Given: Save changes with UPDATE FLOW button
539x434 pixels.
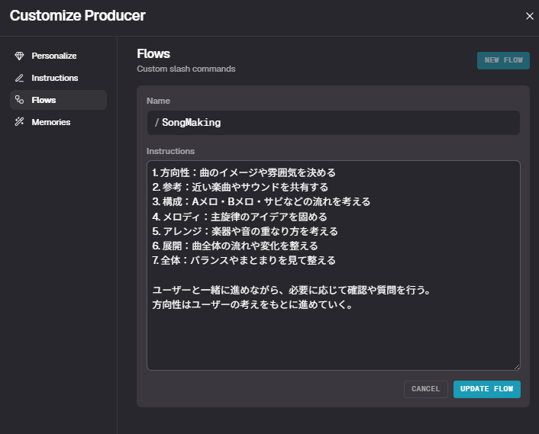Looking at the screenshot, I should (x=486, y=389).
